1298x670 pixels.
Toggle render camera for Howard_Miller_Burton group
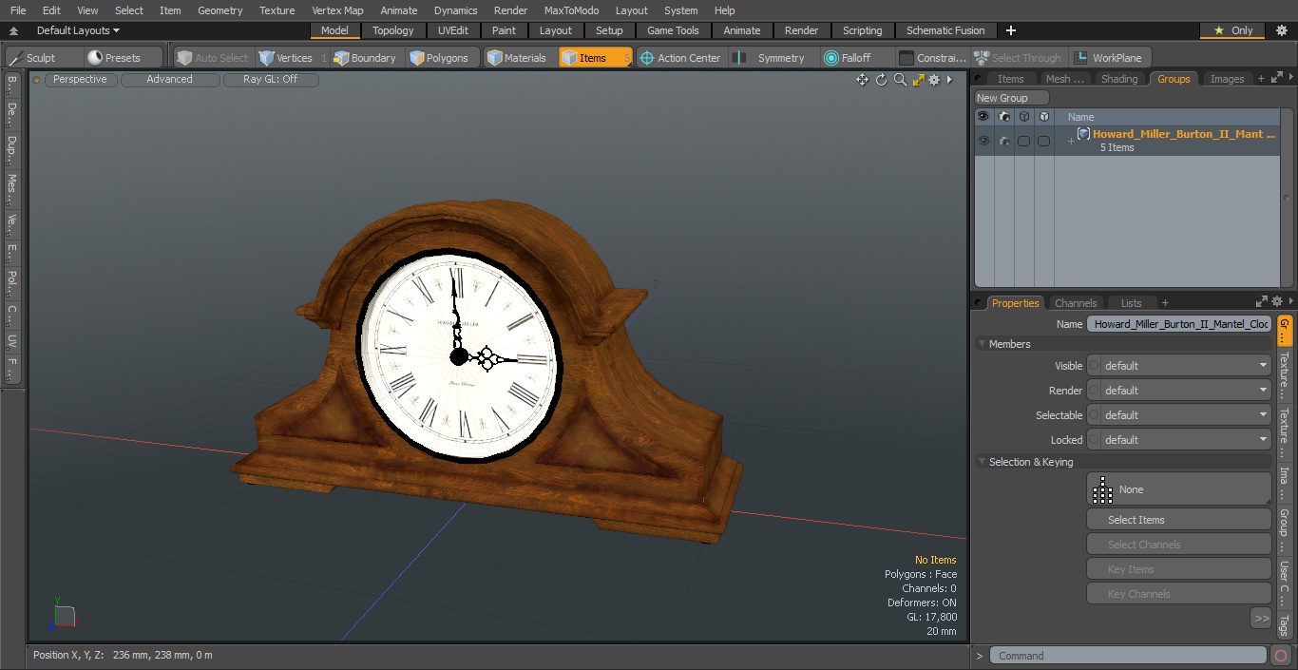coord(1003,141)
